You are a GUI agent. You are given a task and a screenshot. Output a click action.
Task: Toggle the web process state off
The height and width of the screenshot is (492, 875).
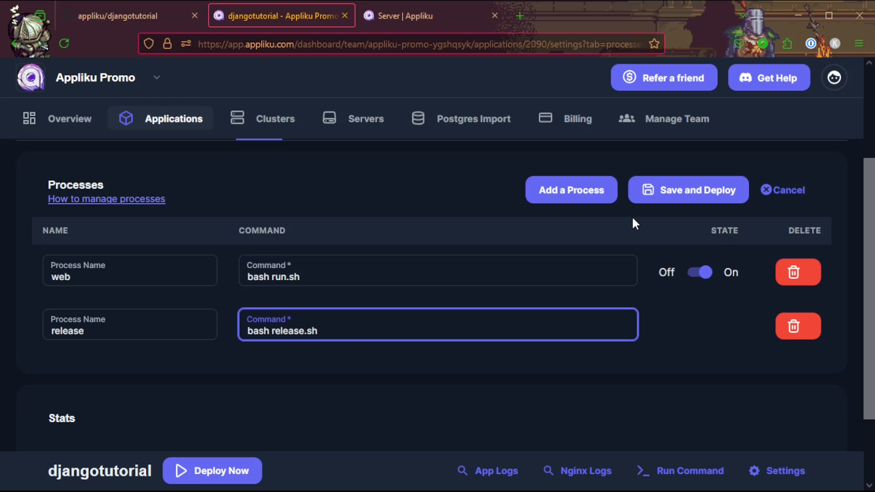click(x=700, y=272)
